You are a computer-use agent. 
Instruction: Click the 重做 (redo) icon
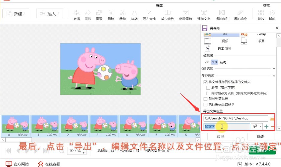88,13
